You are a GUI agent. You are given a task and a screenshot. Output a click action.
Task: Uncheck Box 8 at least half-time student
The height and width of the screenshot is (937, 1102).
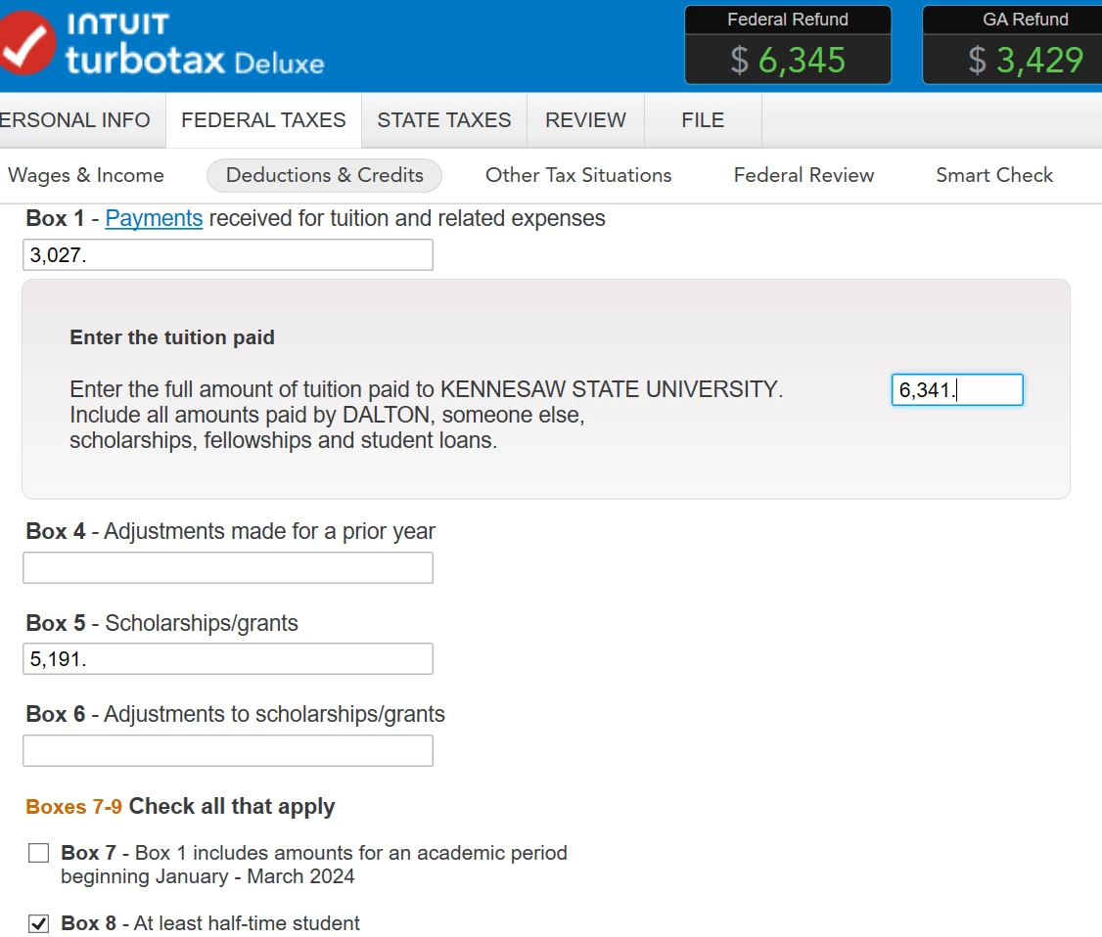(x=38, y=923)
